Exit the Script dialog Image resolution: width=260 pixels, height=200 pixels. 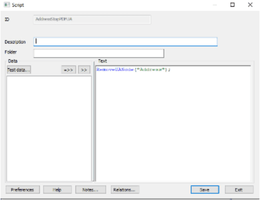point(239,189)
